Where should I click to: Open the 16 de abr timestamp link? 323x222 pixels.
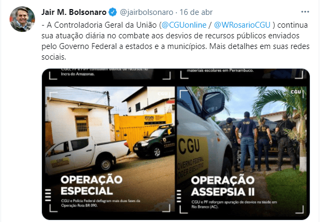coord(196,12)
